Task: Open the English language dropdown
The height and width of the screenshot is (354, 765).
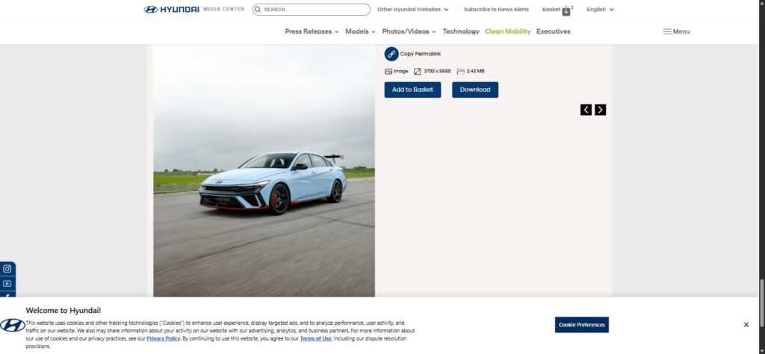Action: pyautogui.click(x=600, y=9)
